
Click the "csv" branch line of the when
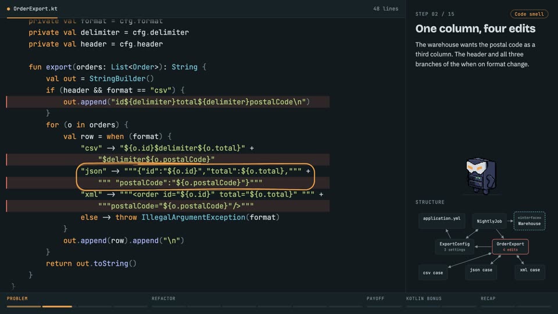tap(167, 148)
